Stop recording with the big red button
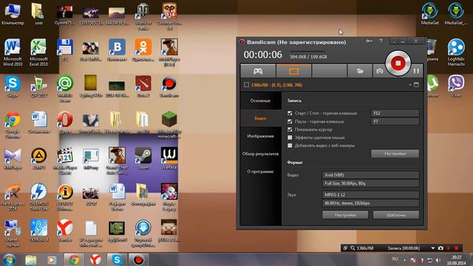 (398, 64)
